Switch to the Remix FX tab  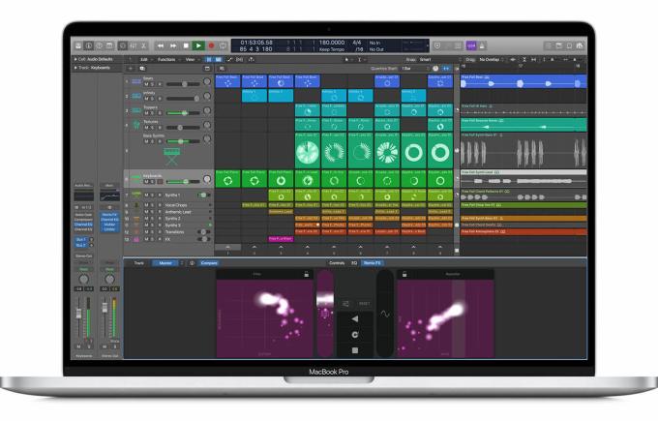pos(373,263)
